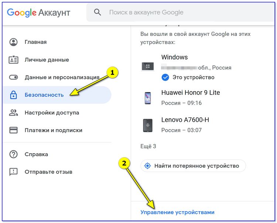
Task: Click Найти потерянное устройство button
Action: [x=193, y=166]
